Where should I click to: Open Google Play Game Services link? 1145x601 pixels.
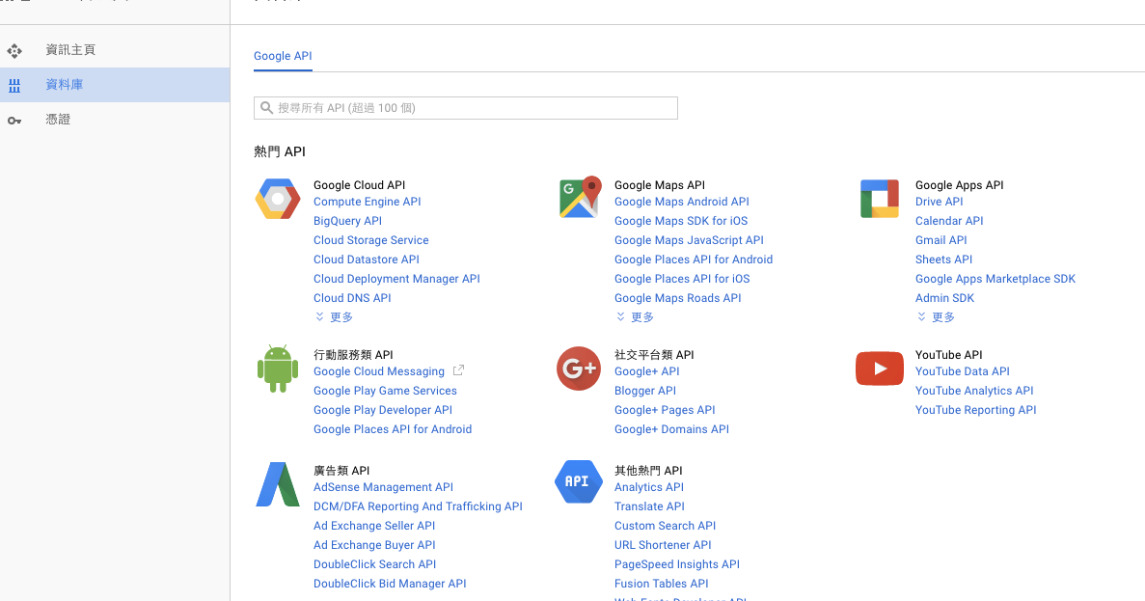tap(385, 391)
